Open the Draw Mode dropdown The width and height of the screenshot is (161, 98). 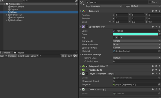pos(137,41)
